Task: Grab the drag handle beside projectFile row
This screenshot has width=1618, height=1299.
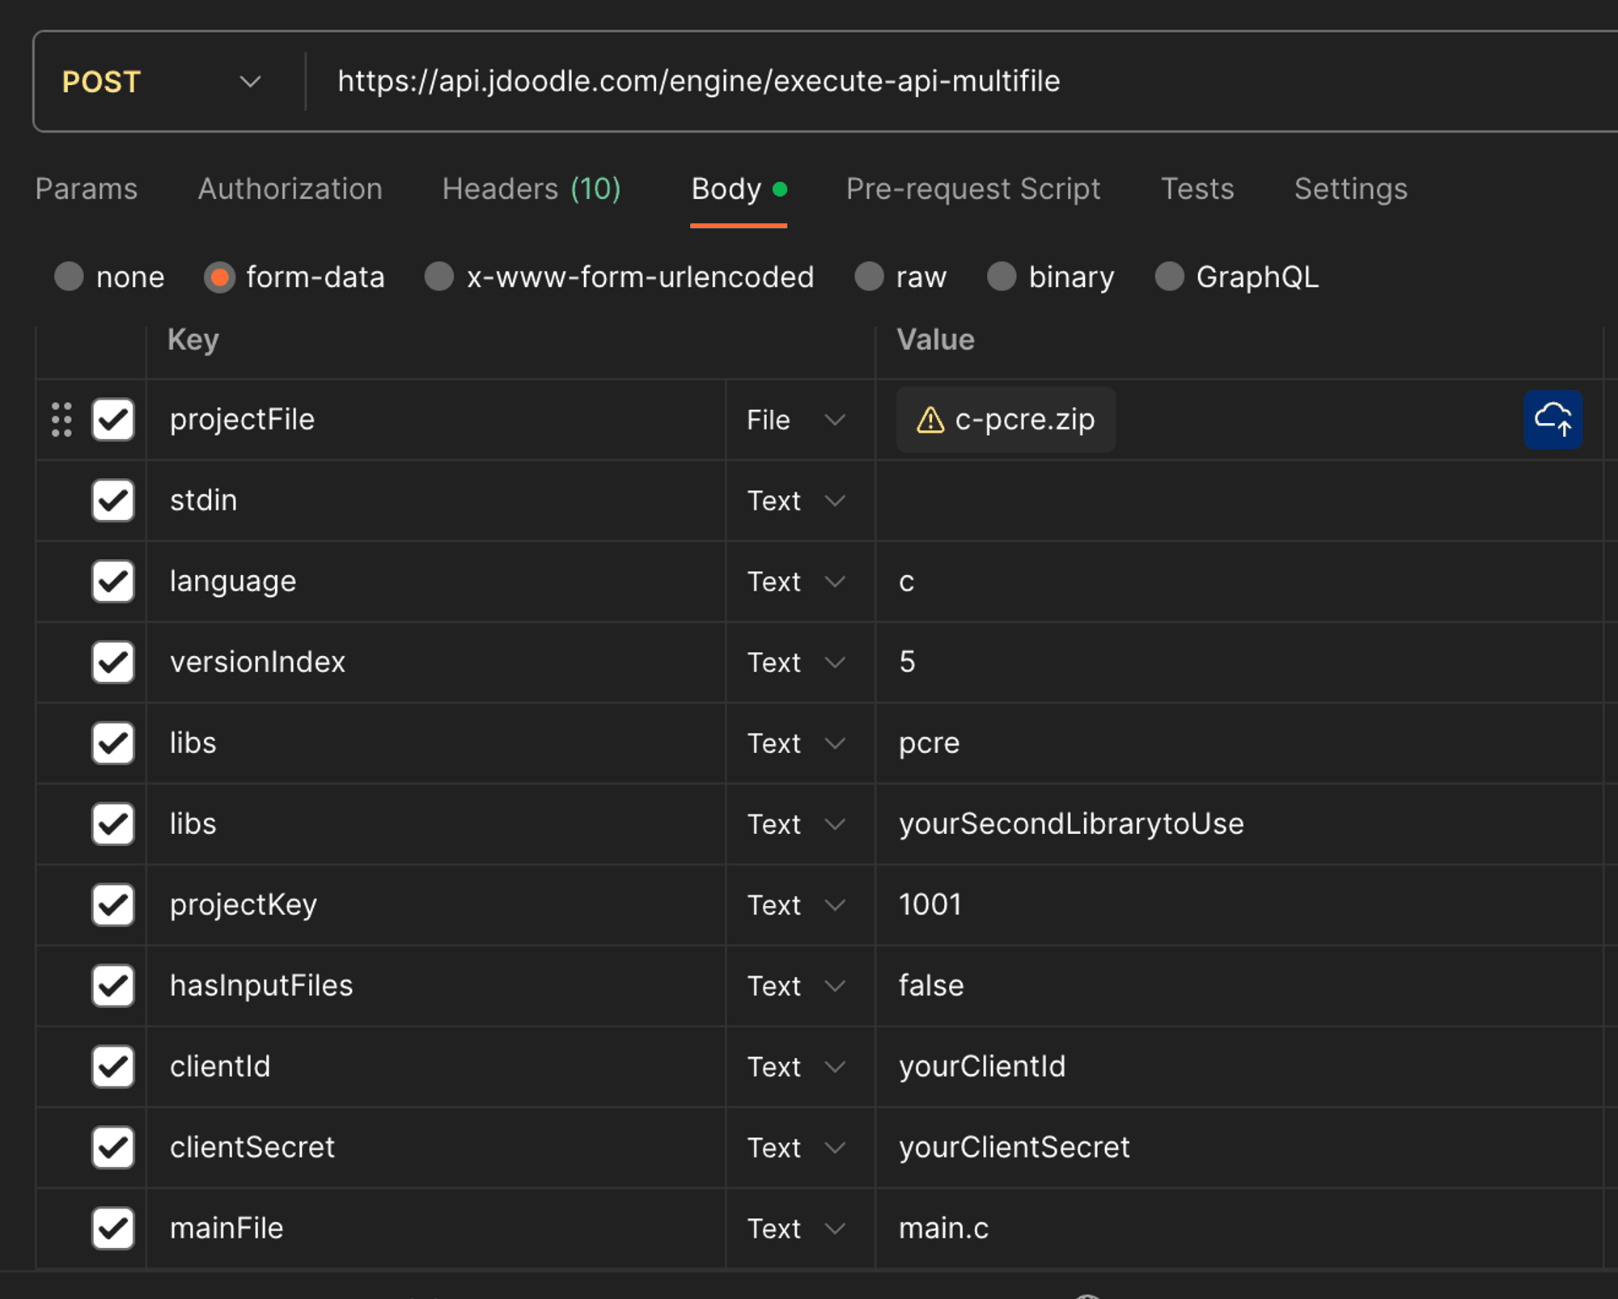Action: click(x=61, y=419)
